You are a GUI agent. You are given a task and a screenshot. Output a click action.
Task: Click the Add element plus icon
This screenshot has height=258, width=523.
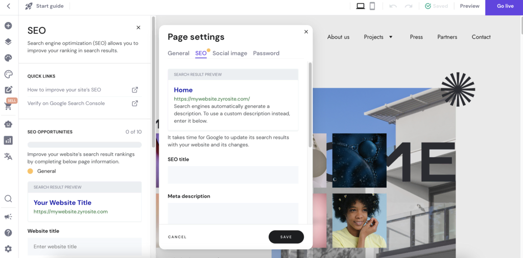click(8, 26)
